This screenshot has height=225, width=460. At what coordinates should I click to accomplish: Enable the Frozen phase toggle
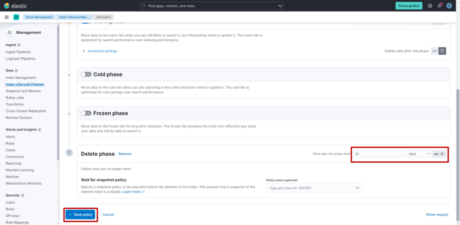tap(86, 113)
